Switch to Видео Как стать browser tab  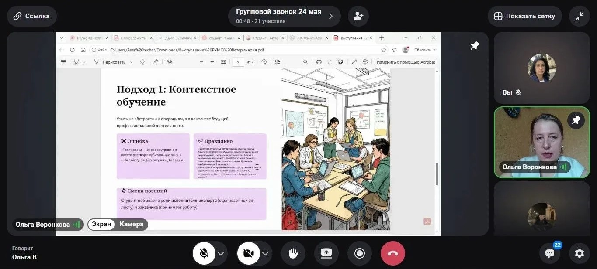[x=89, y=38]
